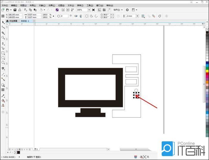209x160 pixels.
Task: Open the 对象 menu
Action: tap(42, 5)
